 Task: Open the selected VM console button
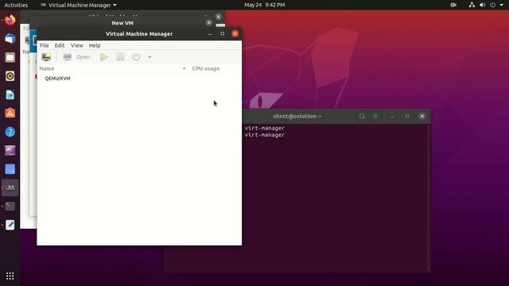point(77,57)
